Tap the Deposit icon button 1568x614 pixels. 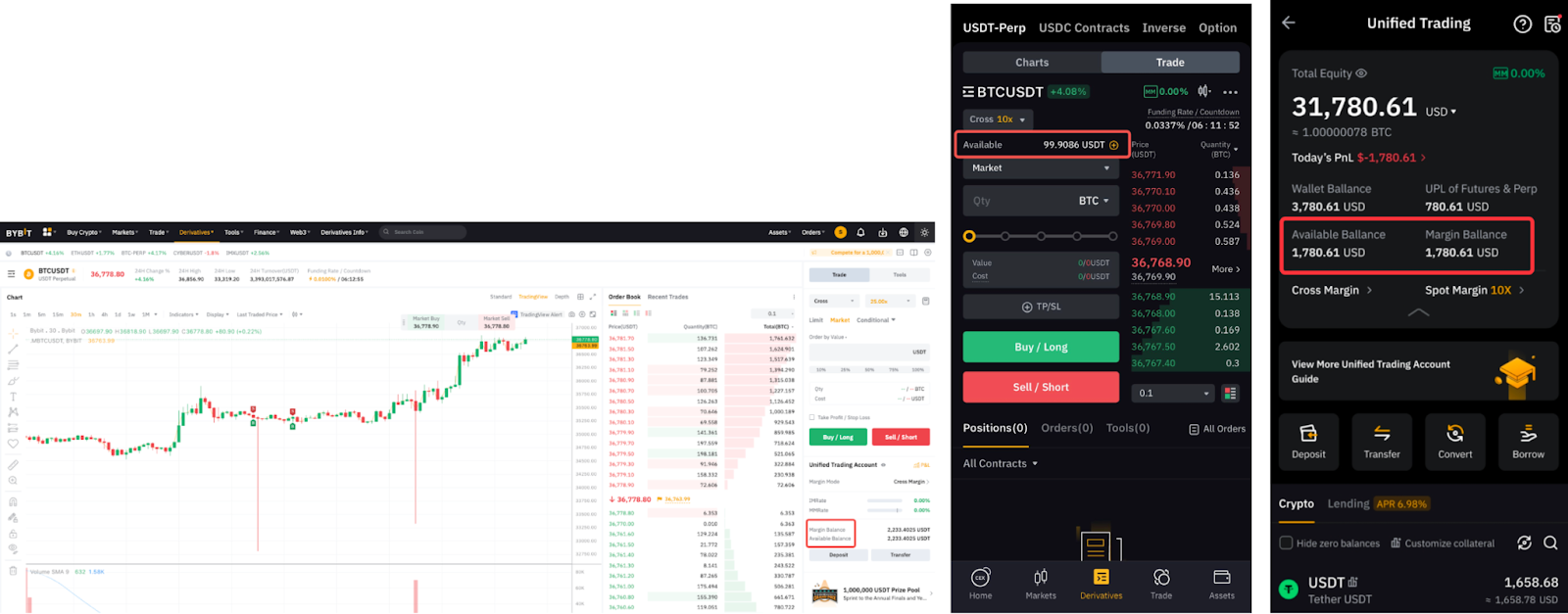(1308, 442)
